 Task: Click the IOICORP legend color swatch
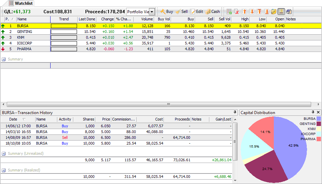click(319, 134)
